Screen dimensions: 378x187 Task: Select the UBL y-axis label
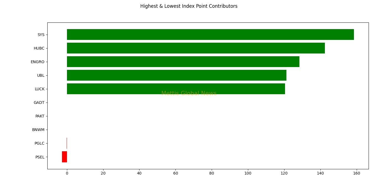(41, 75)
